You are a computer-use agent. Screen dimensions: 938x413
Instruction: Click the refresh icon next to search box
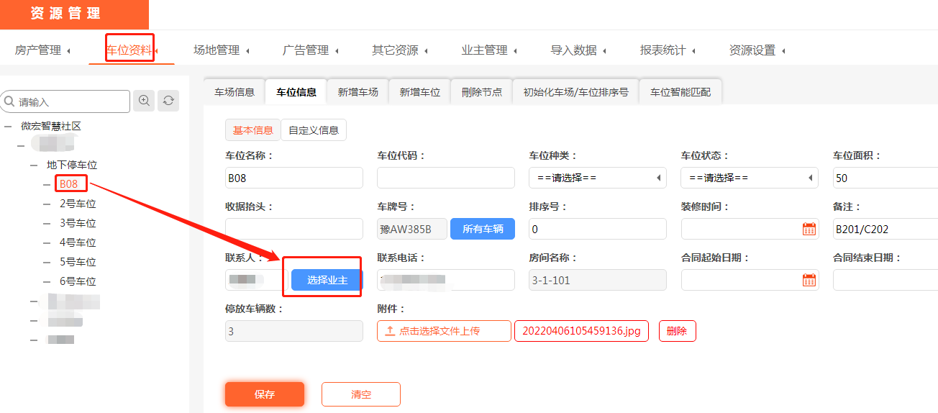pos(168,101)
